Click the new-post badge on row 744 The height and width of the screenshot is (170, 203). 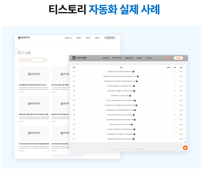(136, 105)
